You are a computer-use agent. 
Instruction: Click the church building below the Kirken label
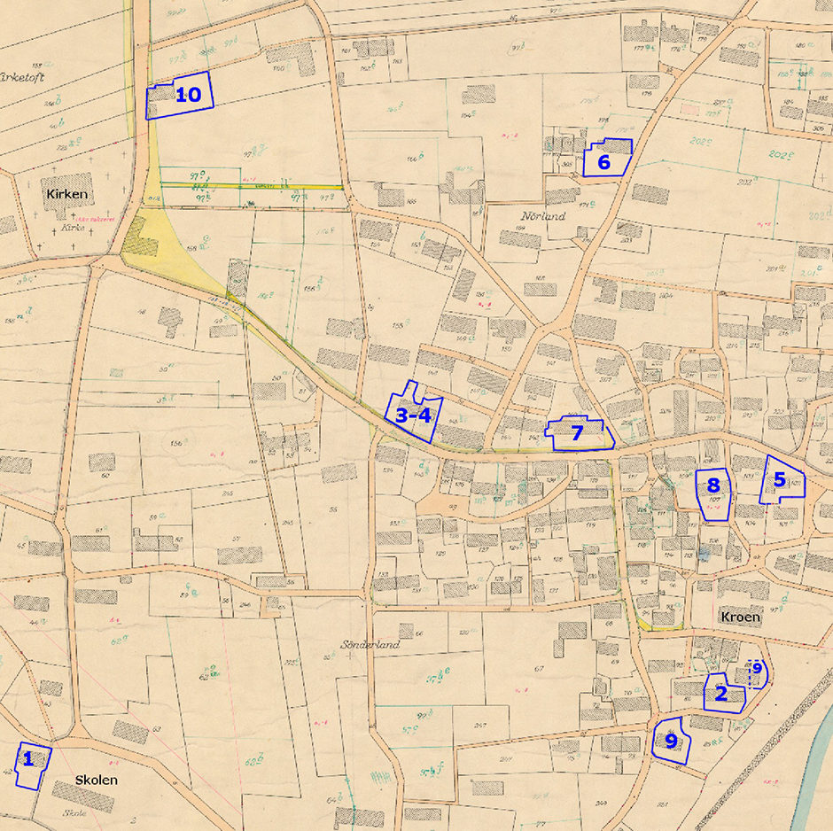(60, 210)
